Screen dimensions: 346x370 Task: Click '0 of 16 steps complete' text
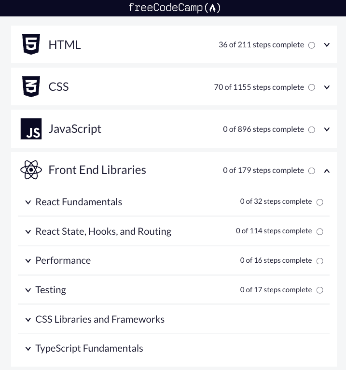coord(276,260)
